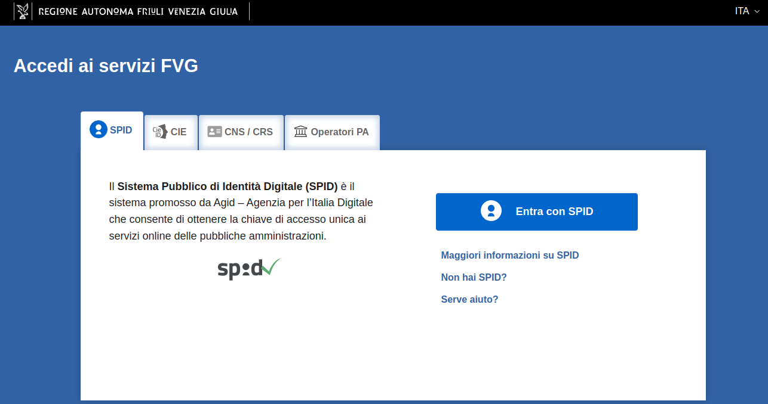
Task: Select the SPID tab label
Action: [121, 130]
